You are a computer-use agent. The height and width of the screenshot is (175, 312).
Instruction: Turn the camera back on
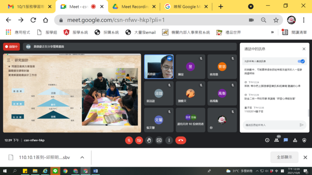[x=139, y=140]
